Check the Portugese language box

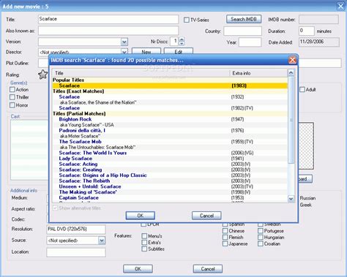click(261, 231)
